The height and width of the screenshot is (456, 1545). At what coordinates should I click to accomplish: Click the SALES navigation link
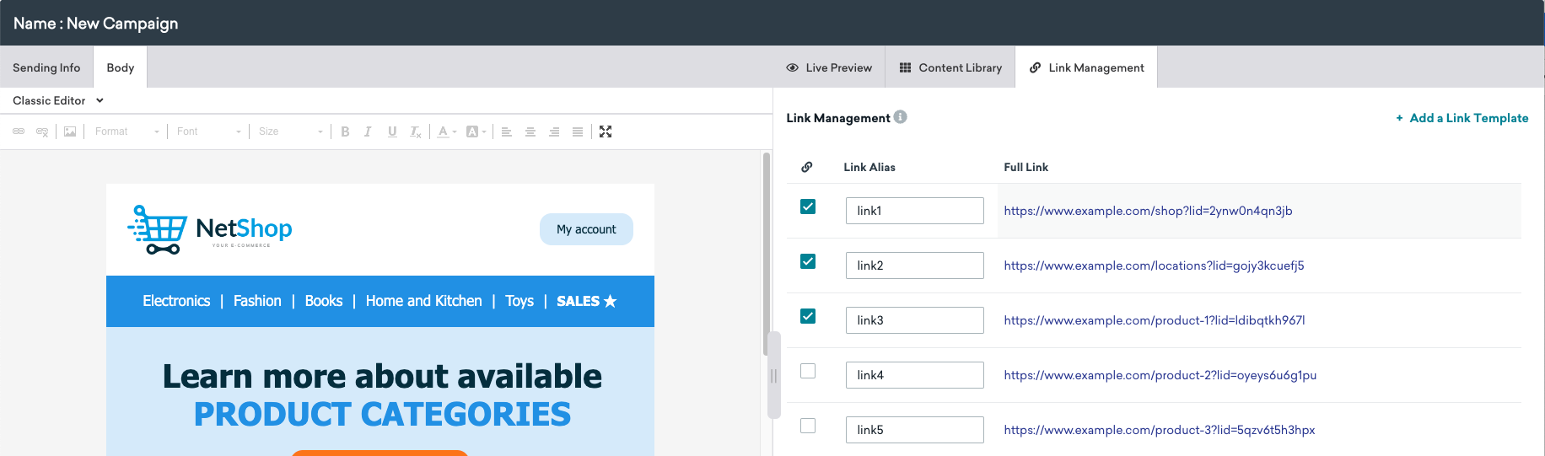(x=587, y=301)
